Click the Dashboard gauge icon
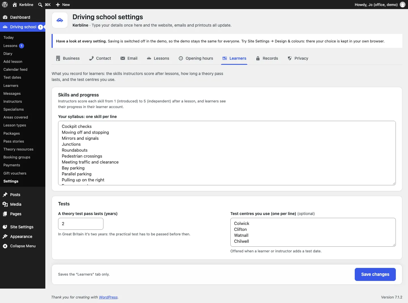Screen dimensions: 408x303 tap(5, 17)
